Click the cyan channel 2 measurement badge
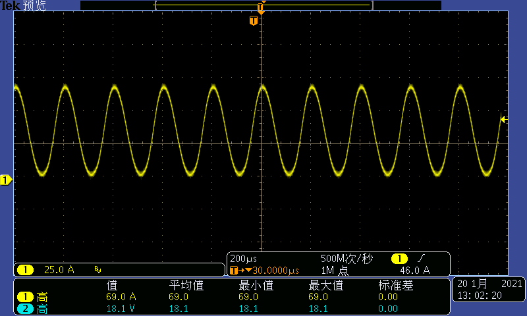 coord(24,309)
